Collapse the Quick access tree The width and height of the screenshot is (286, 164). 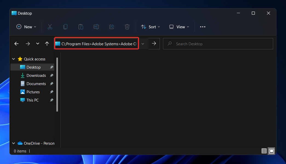[13, 59]
